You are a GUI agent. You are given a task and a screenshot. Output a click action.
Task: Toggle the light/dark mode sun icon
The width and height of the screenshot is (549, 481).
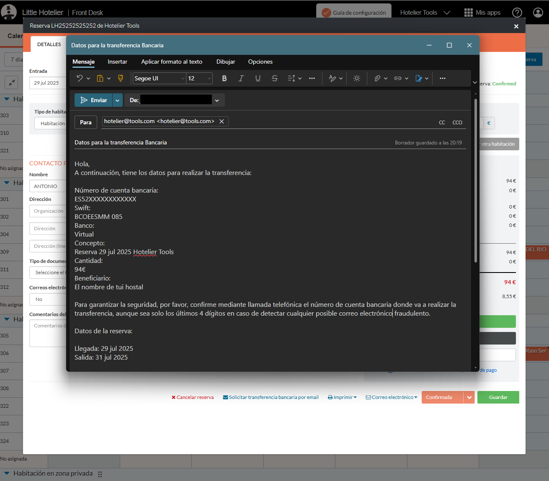pos(357,78)
